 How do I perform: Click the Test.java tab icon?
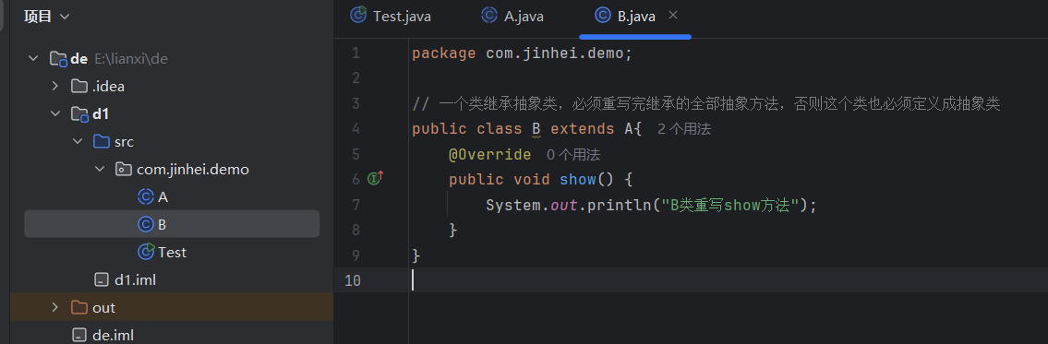(x=359, y=16)
